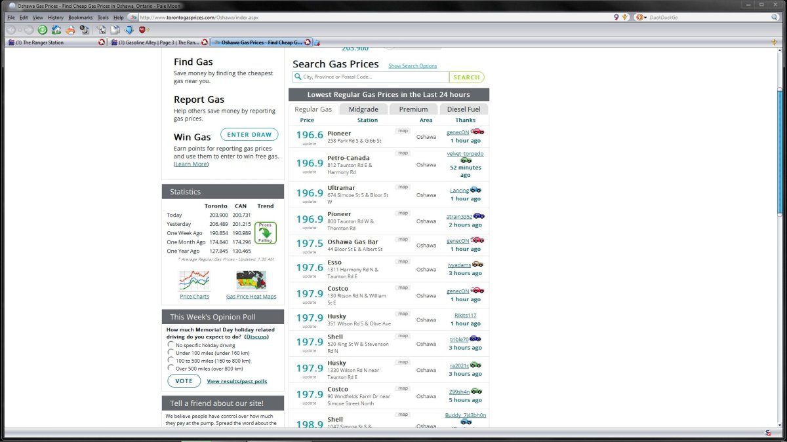
Task: Open the Downloads arrow icon in toolbar
Action: coord(129,29)
